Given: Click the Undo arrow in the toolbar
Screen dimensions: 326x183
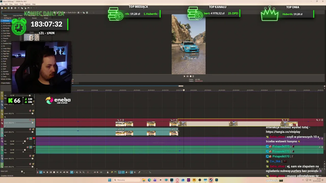Looking at the screenshot, I should coord(29,8).
